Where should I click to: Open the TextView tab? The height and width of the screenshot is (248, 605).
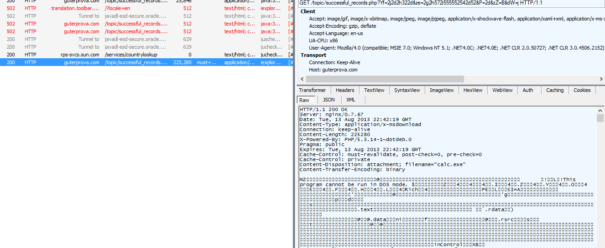(374, 90)
